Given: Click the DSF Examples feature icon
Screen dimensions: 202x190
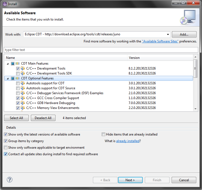Looking at the screenshot, I should pyautogui.click(x=23, y=93).
